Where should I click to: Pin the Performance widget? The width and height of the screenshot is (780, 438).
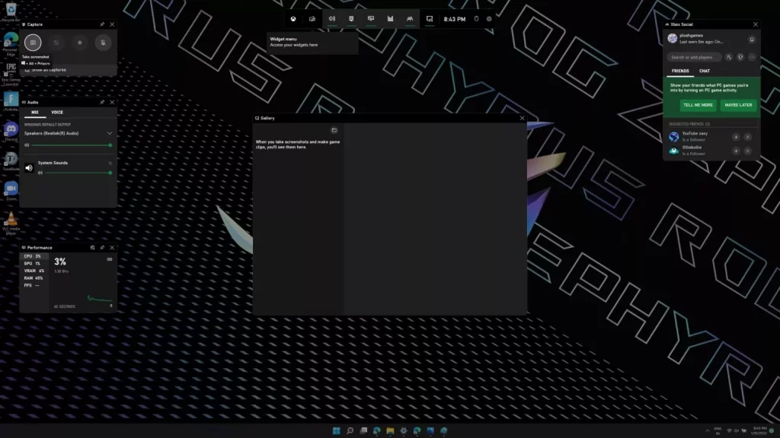pyautogui.click(x=103, y=247)
